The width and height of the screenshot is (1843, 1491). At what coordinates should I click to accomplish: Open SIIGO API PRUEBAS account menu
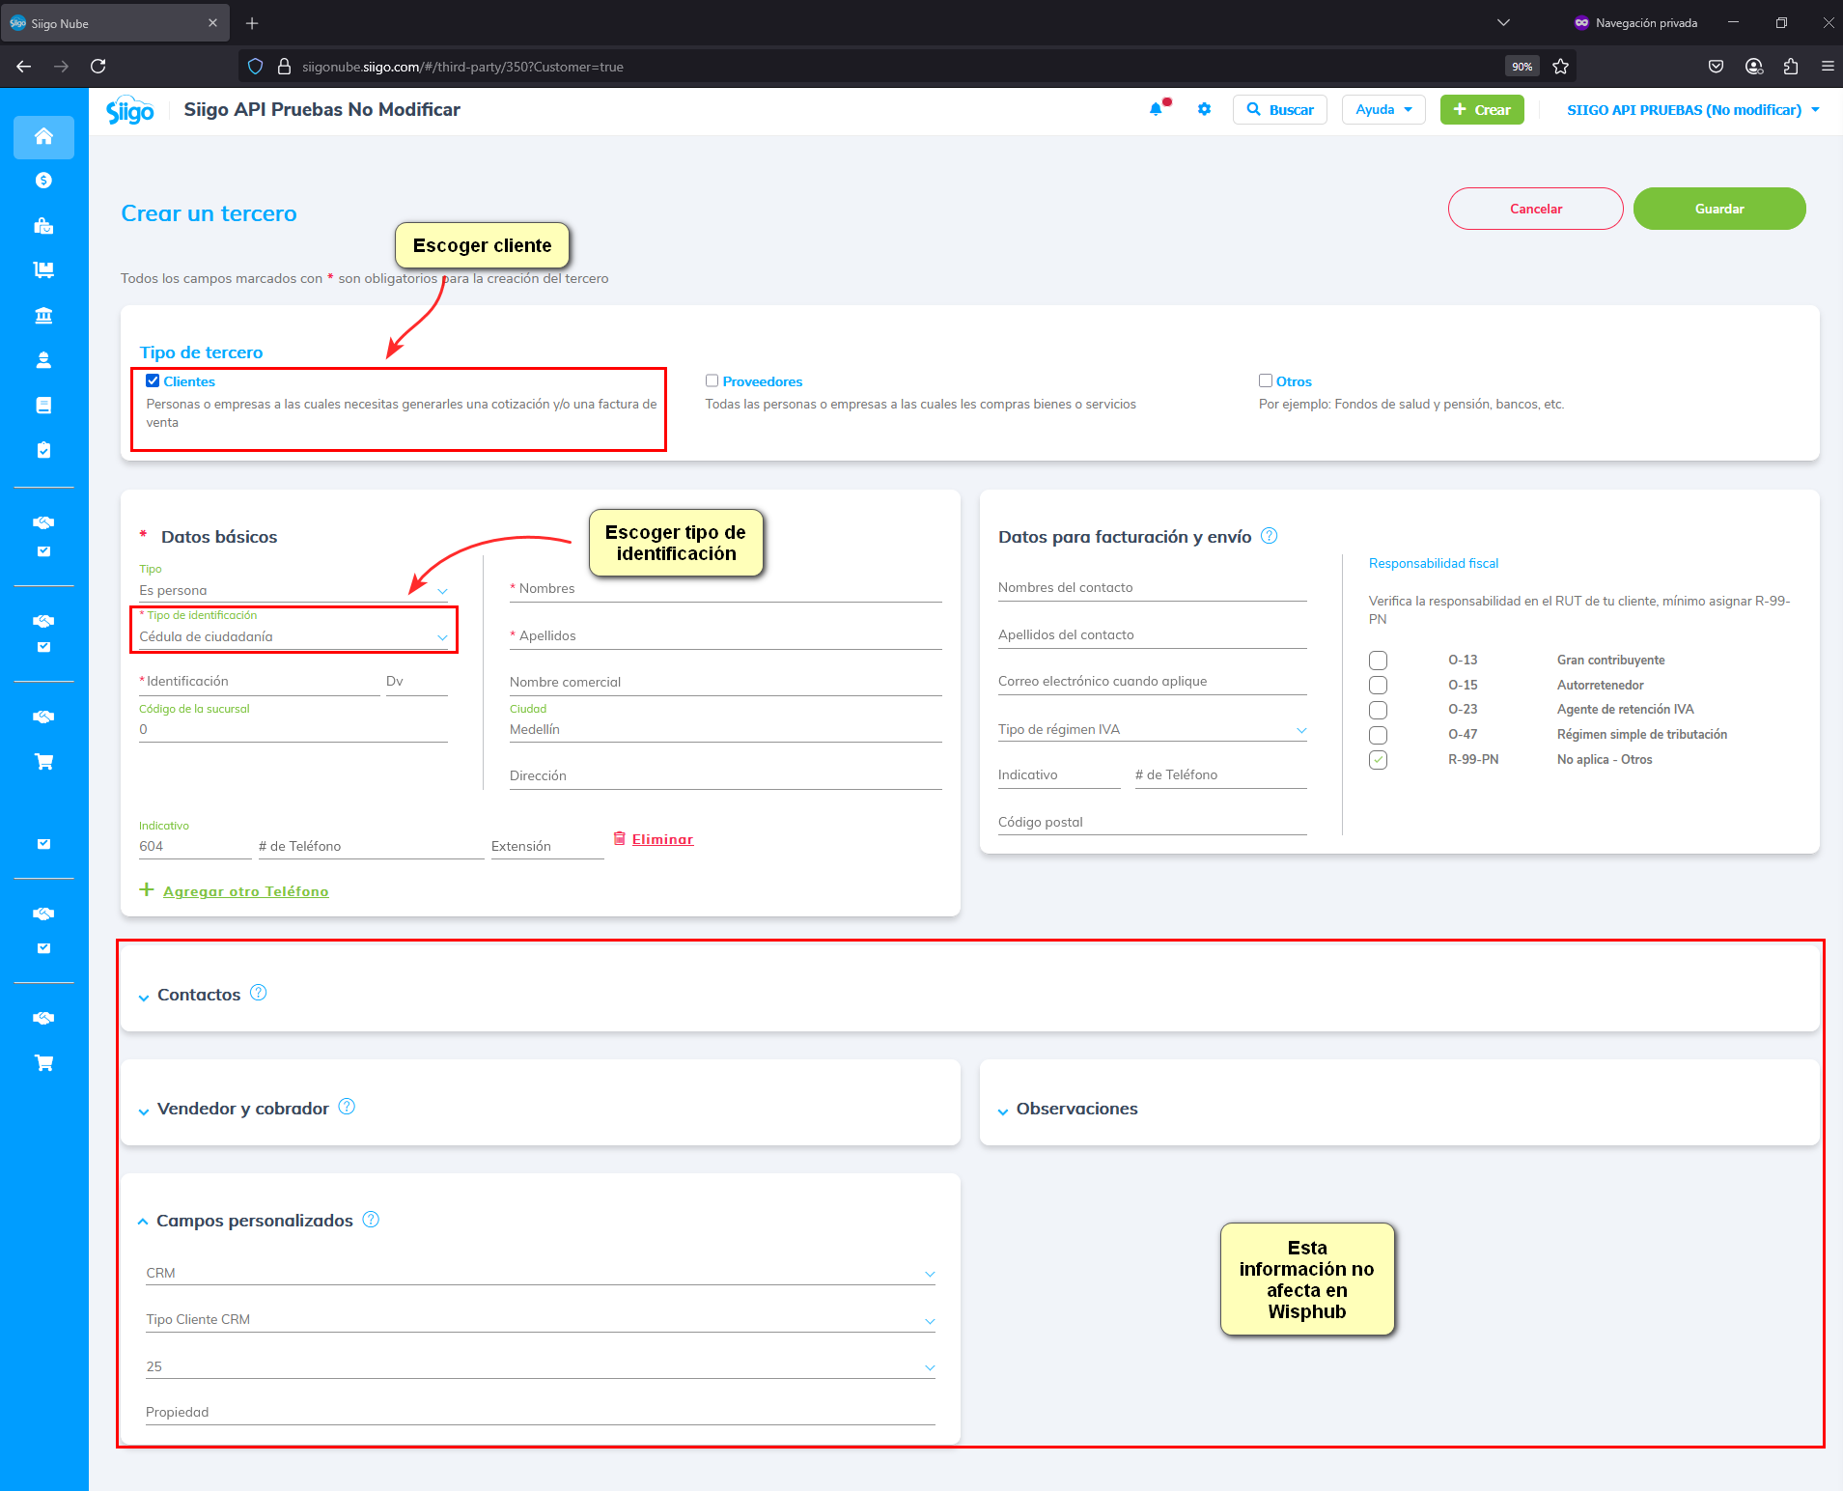[x=1693, y=110]
